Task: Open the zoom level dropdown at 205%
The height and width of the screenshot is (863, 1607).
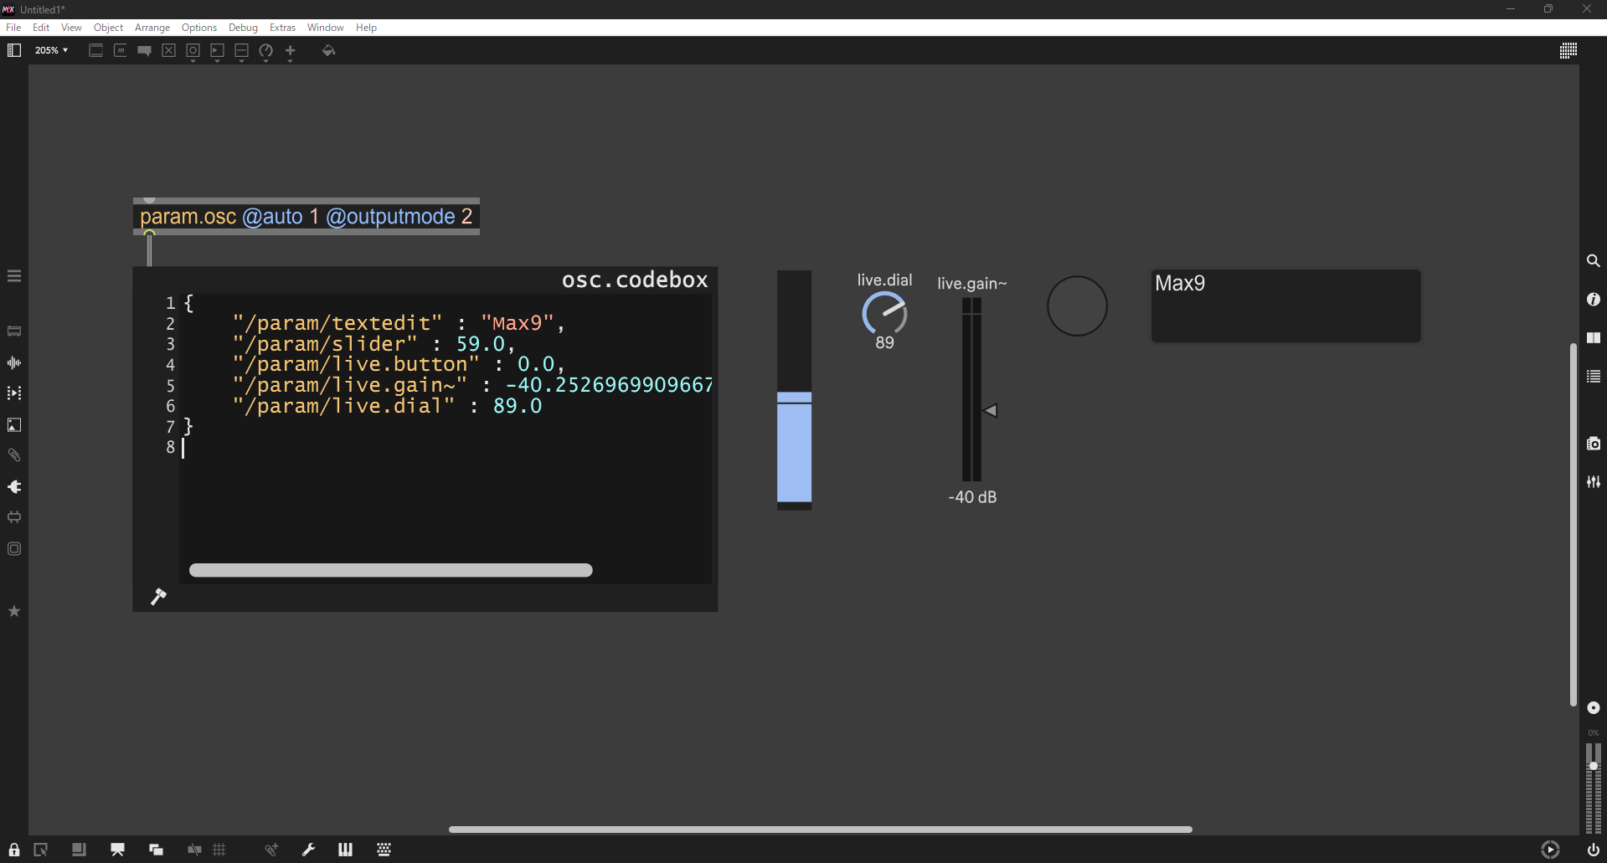Action: 51,50
